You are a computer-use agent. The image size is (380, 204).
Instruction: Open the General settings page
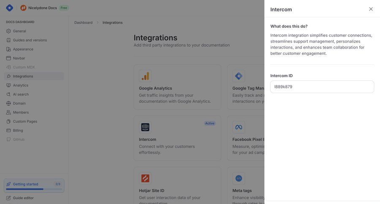pos(19,31)
